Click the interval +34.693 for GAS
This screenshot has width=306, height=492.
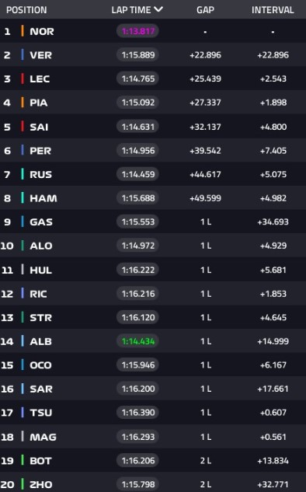point(273,222)
